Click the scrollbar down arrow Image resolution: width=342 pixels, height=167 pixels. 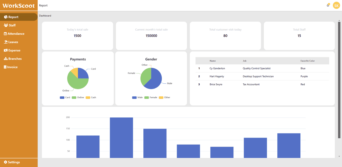coord(339,156)
